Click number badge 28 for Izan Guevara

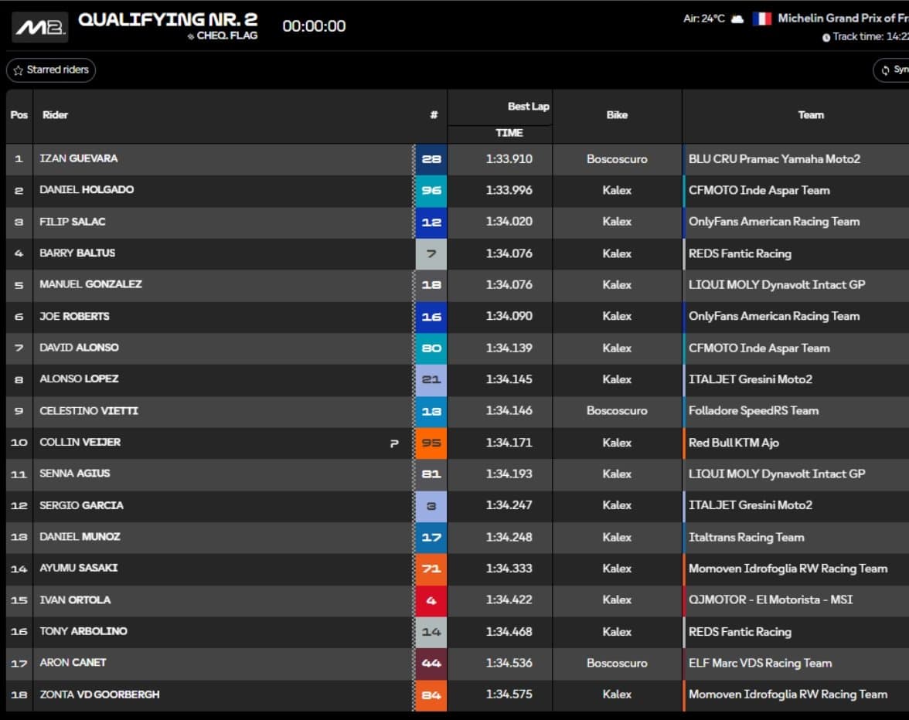coord(431,159)
